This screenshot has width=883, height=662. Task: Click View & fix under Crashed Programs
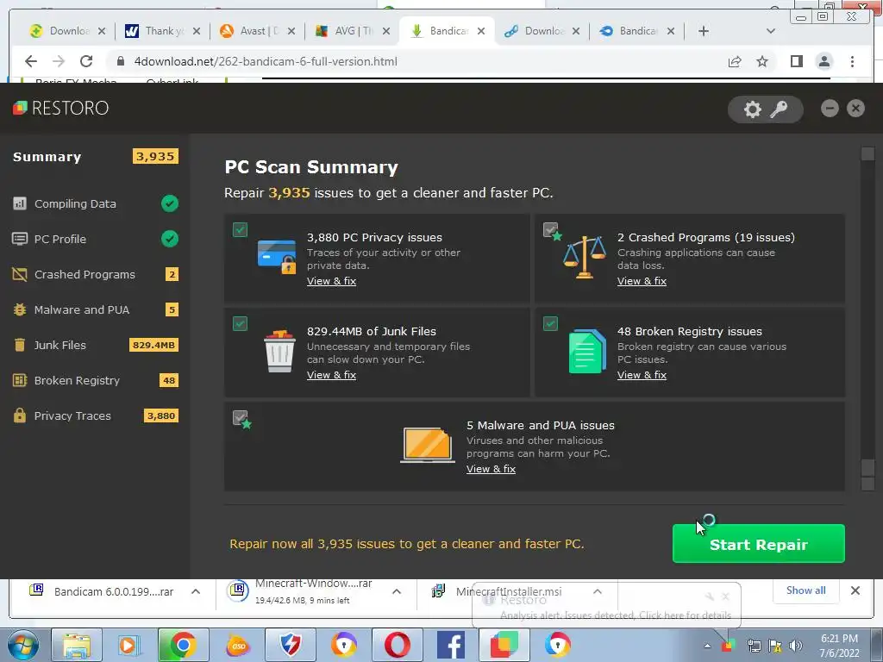pyautogui.click(x=642, y=281)
